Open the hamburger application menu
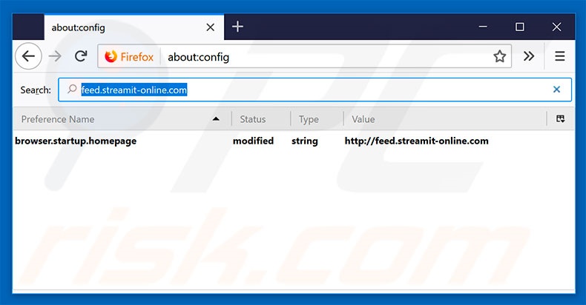 tap(560, 56)
